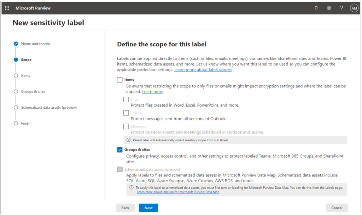Viewport: 362px width, 215px height.
Task: Go to Name and tooltip step
Action: click(x=35, y=44)
